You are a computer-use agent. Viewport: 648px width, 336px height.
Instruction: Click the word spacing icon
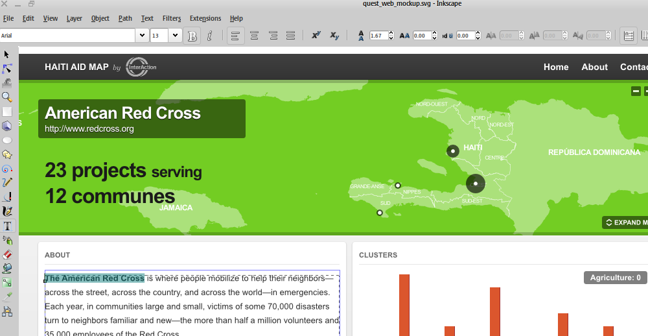click(448, 36)
